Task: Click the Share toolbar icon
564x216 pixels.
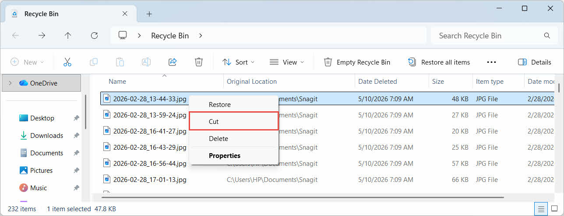Action: point(173,62)
